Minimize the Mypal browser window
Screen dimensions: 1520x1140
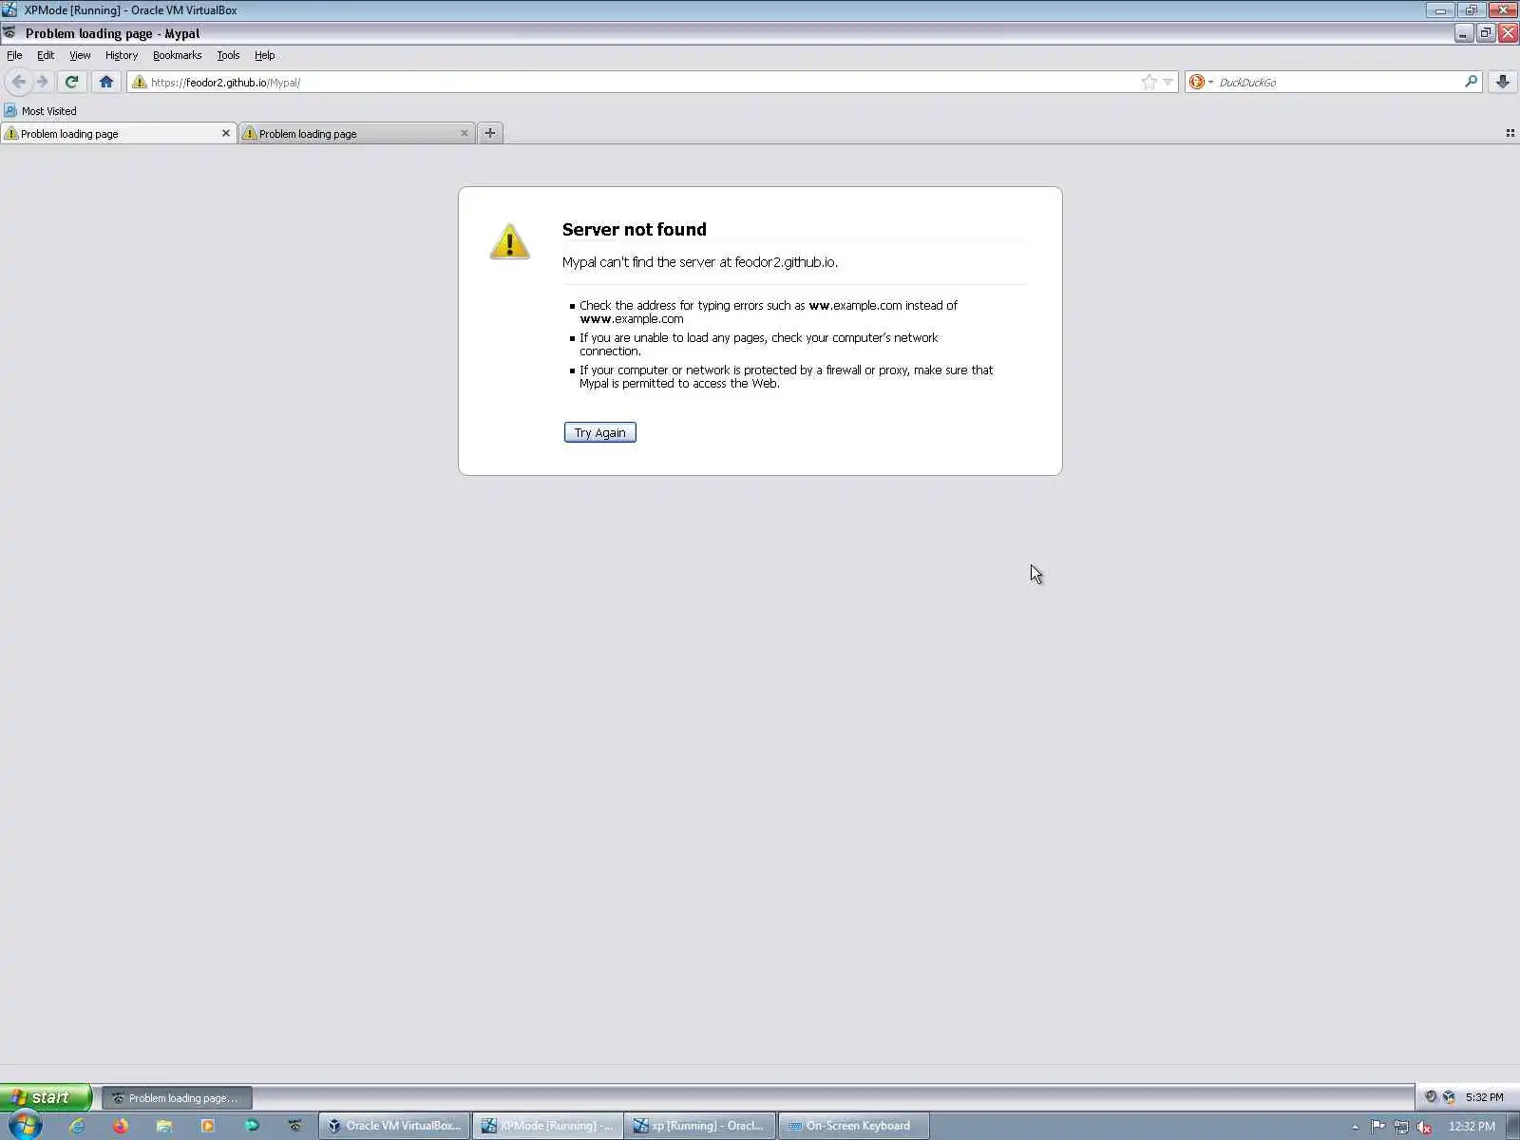tap(1463, 33)
